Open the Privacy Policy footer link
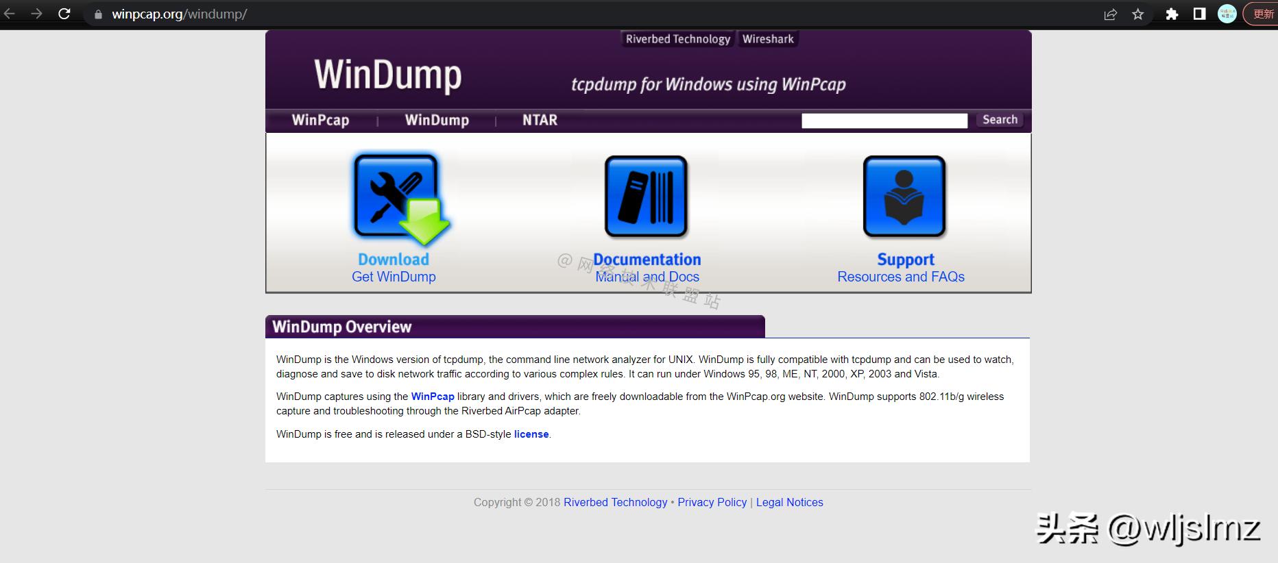Viewport: 1278px width, 563px height. click(x=712, y=502)
